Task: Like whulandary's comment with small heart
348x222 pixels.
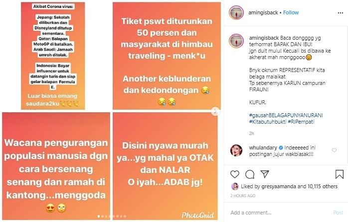Action: point(334,150)
